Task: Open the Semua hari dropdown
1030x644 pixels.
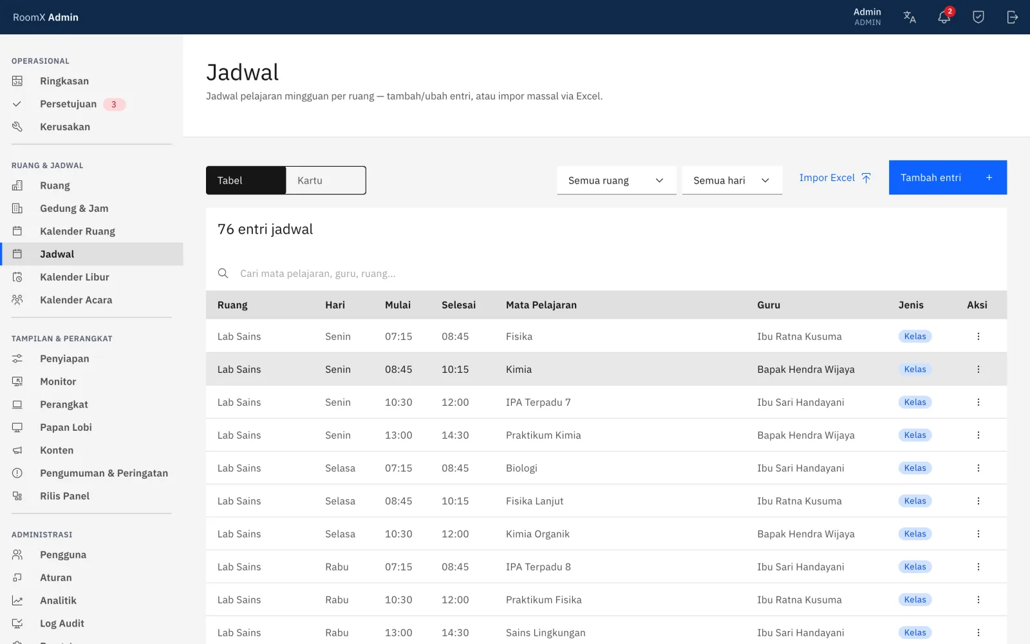Action: click(x=732, y=180)
